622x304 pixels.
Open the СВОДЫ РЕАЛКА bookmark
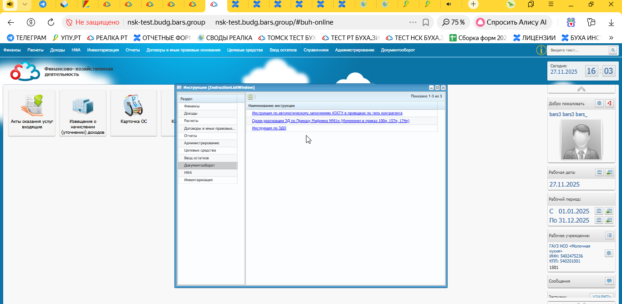coord(224,38)
